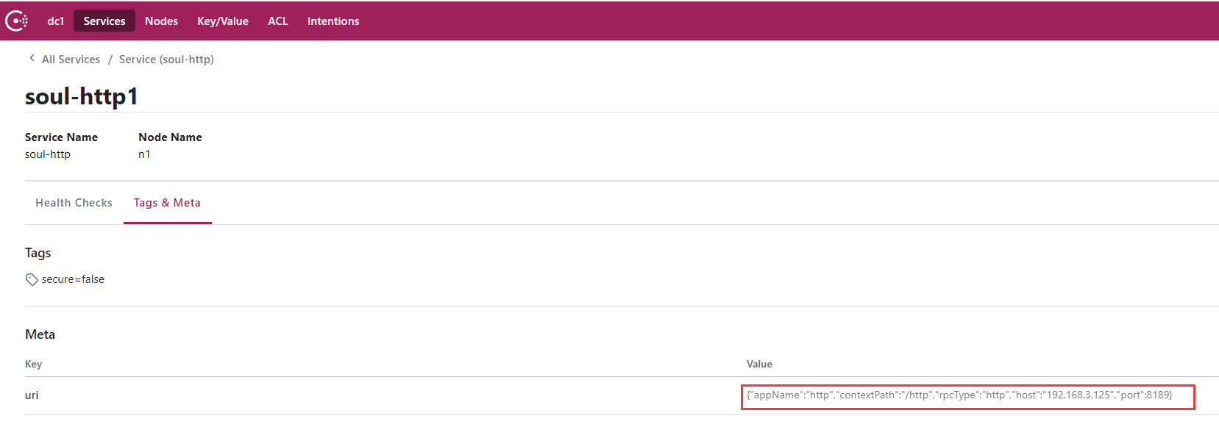This screenshot has width=1219, height=427.
Task: Open the dc1 datacenter selector
Action: [56, 21]
